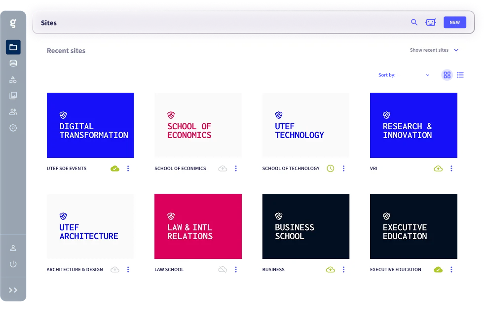Open the Database section from the sidebar

pyautogui.click(x=13, y=63)
